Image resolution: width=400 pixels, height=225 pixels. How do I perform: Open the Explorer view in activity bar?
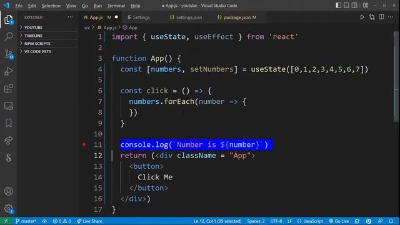[8, 19]
